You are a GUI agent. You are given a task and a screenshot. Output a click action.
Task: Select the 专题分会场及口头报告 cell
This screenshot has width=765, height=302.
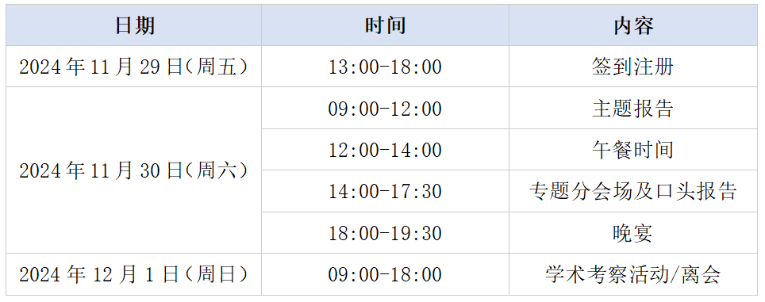(634, 191)
